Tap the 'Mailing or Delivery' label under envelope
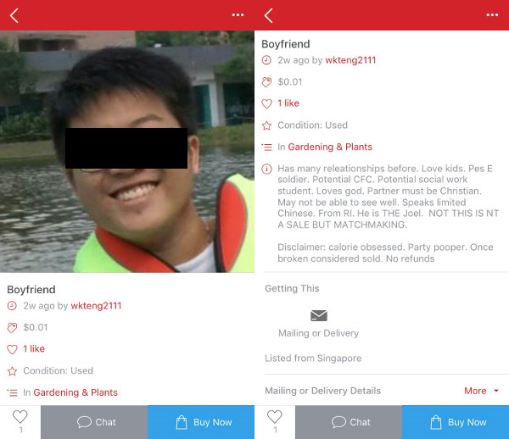This screenshot has width=509, height=439. (319, 333)
